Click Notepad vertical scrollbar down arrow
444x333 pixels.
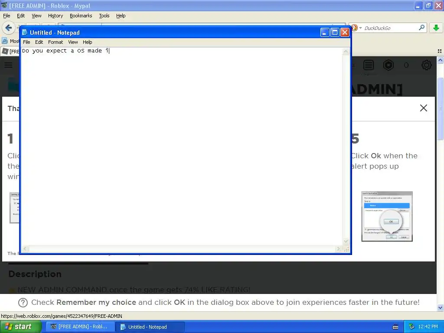pyautogui.click(x=346, y=241)
